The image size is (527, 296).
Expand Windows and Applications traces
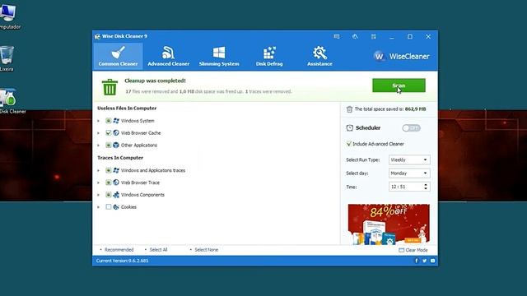coord(99,170)
